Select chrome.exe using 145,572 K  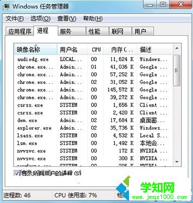pyautogui.click(x=93, y=90)
